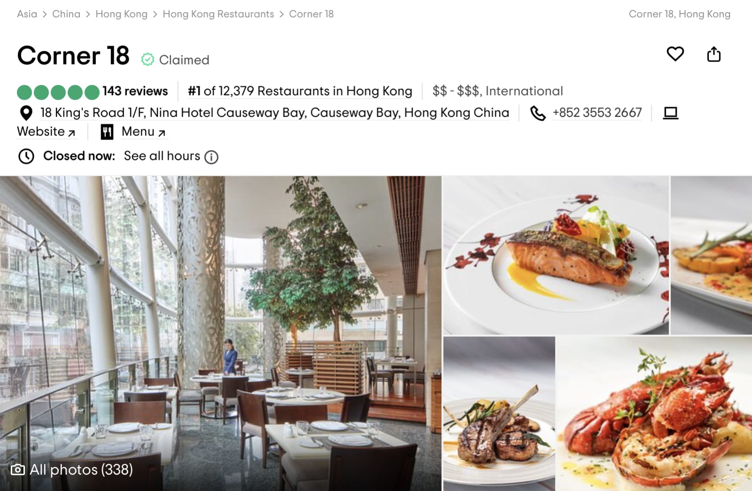Click the green bubble rating

pyautogui.click(x=58, y=92)
